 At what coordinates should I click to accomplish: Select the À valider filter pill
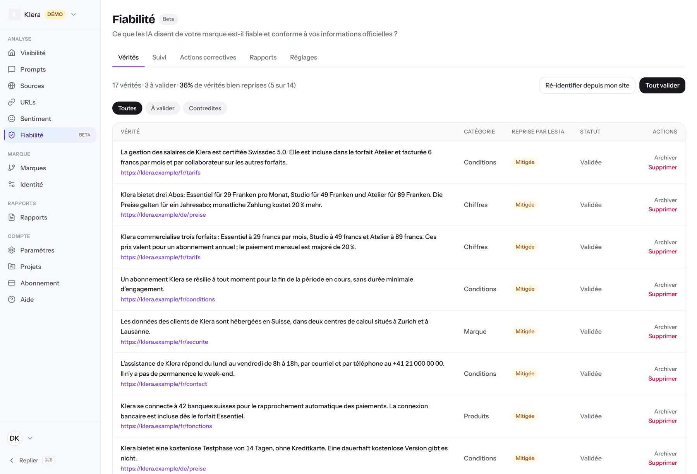(x=163, y=108)
